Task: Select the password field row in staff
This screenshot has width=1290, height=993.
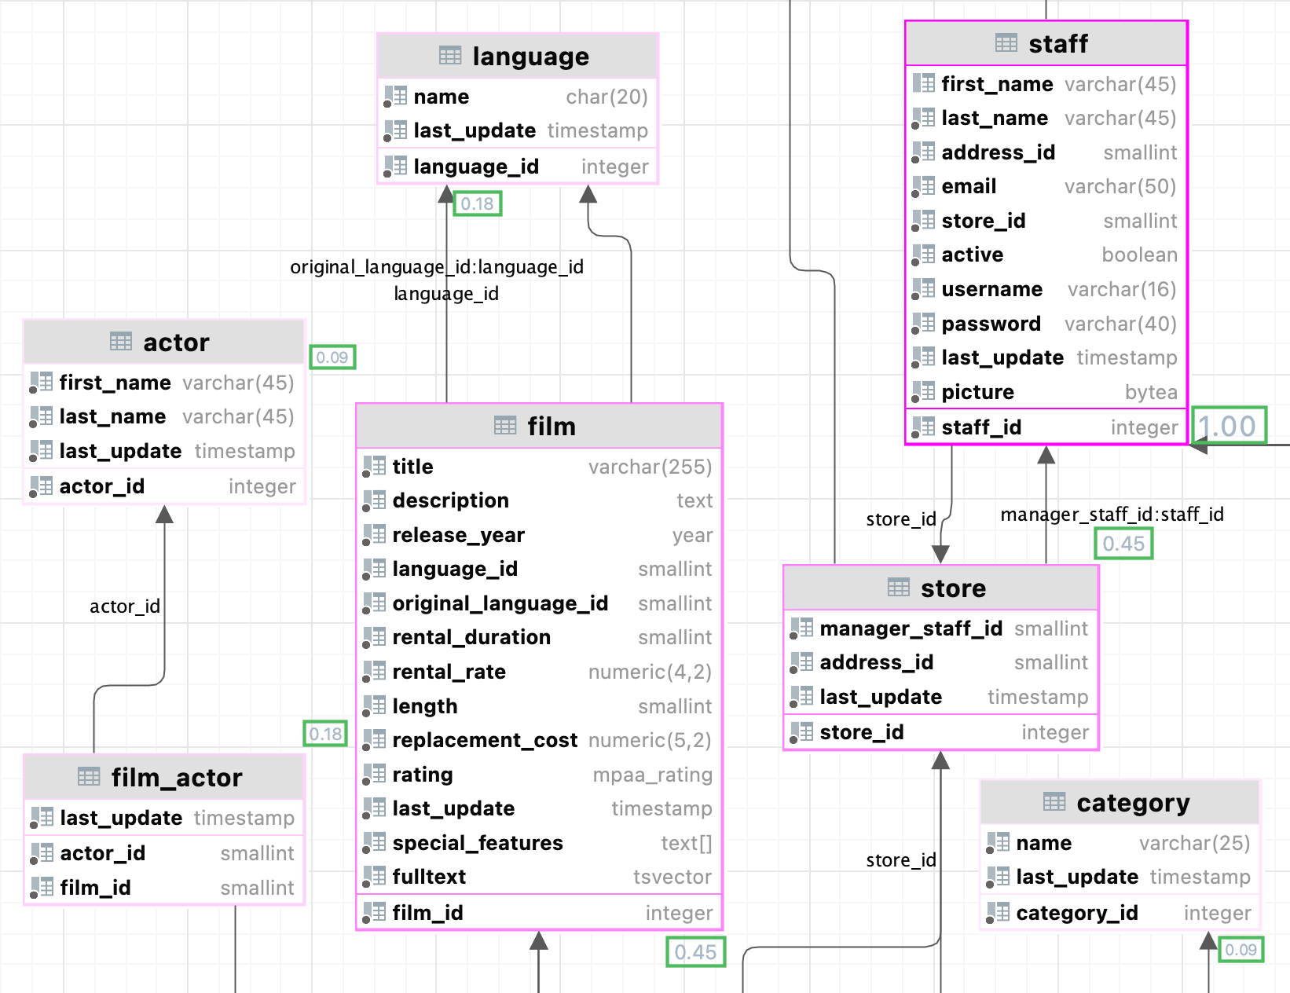Action: 1045,323
